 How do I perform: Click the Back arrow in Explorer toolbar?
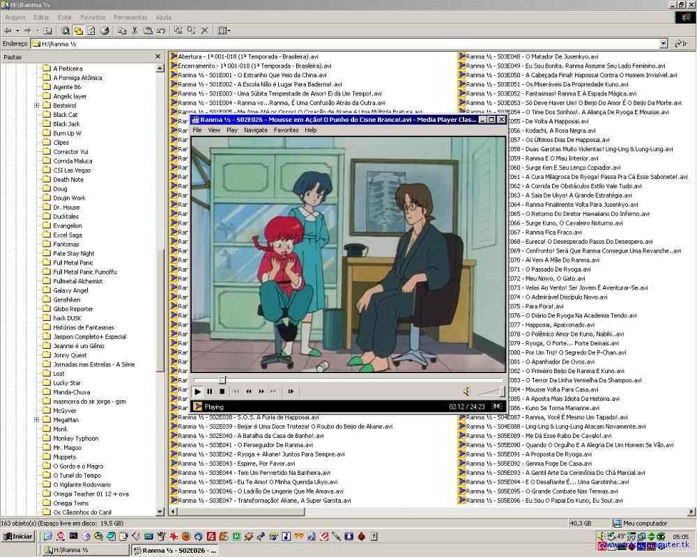[8, 31]
